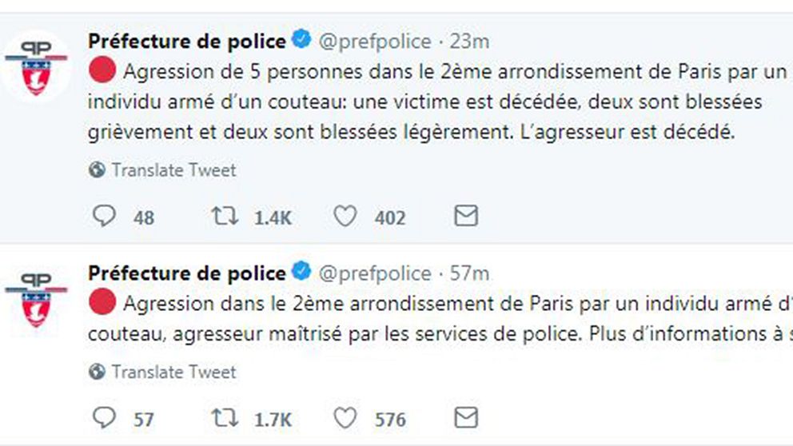Retweet the 23m knife attack tweet

[x=225, y=217]
